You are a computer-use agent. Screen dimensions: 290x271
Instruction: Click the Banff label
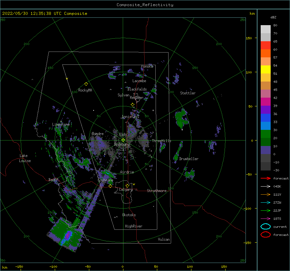pyautogui.click(x=53, y=179)
